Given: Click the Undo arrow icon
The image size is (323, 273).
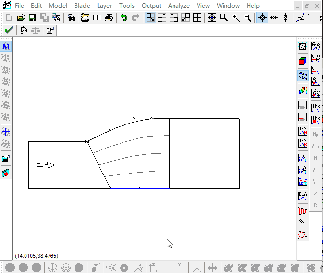Looking at the screenshot, I should (124, 18).
